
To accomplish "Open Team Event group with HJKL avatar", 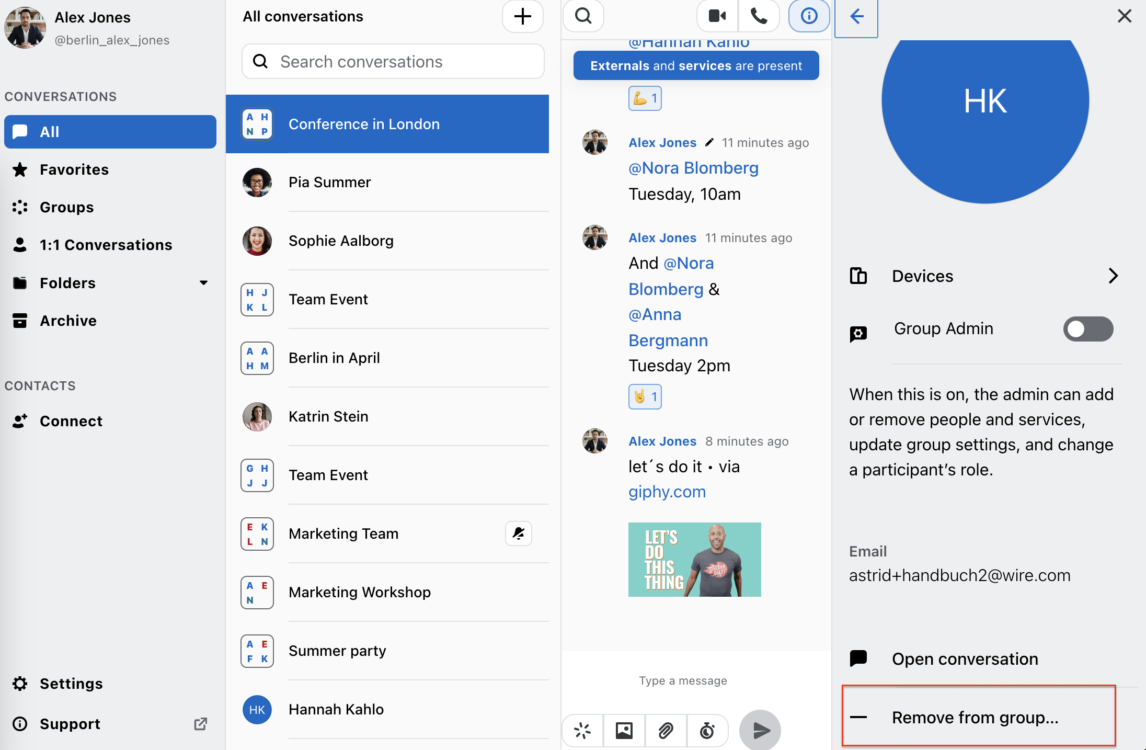I will (387, 300).
